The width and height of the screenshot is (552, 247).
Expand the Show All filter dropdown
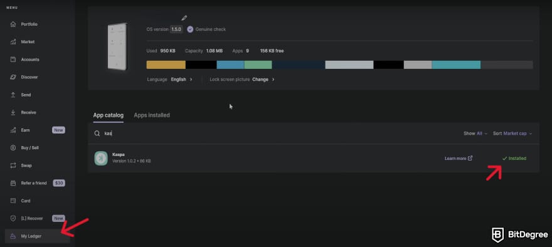click(475, 134)
